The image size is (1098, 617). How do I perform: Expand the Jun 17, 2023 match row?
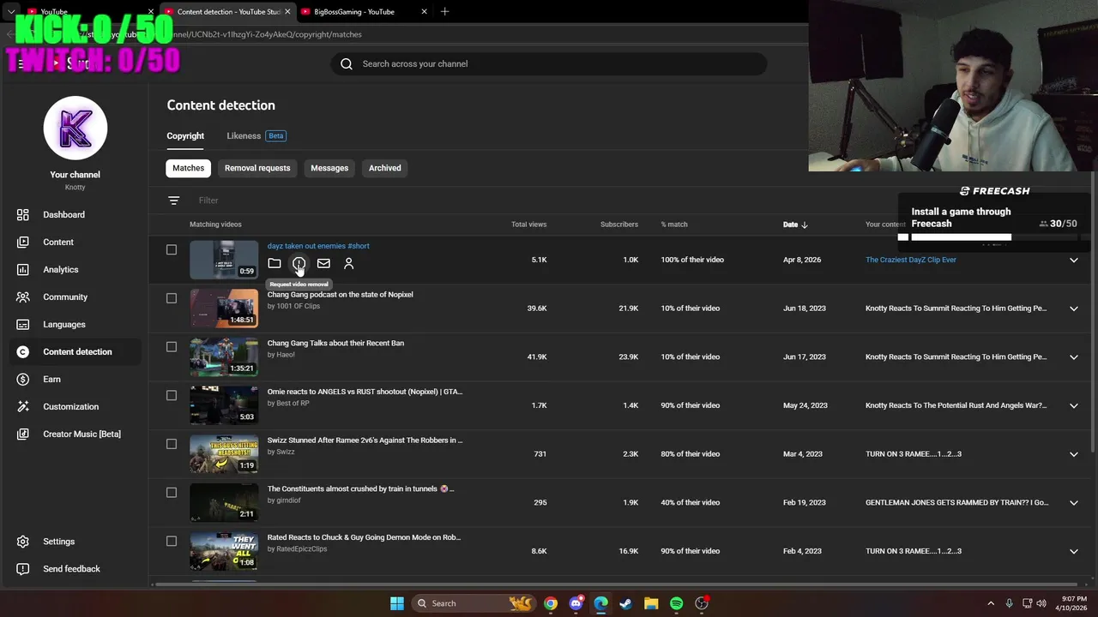(x=1074, y=357)
